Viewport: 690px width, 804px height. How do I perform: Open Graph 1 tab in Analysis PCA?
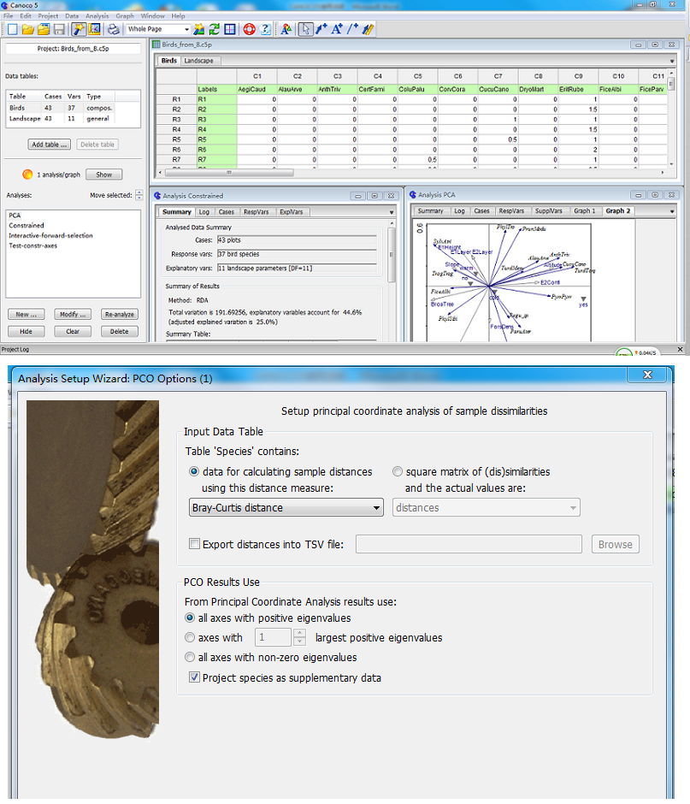pos(584,210)
